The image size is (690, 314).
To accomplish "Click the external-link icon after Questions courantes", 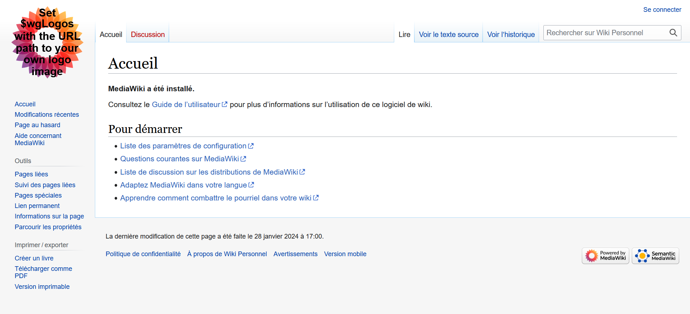I will (x=243, y=159).
